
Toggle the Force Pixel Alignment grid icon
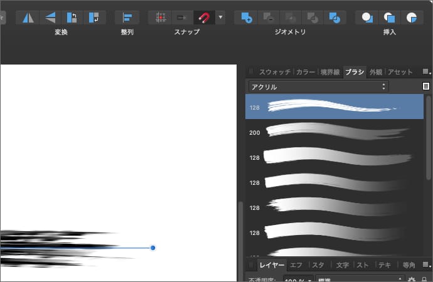click(x=160, y=18)
